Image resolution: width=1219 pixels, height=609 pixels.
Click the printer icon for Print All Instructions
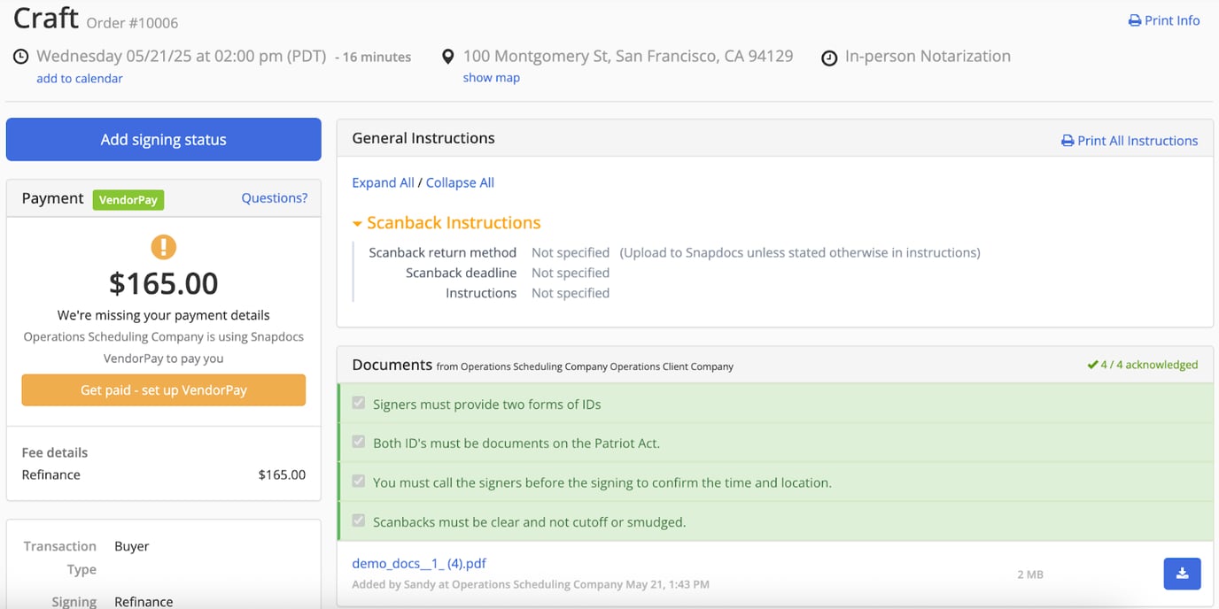pyautogui.click(x=1068, y=141)
